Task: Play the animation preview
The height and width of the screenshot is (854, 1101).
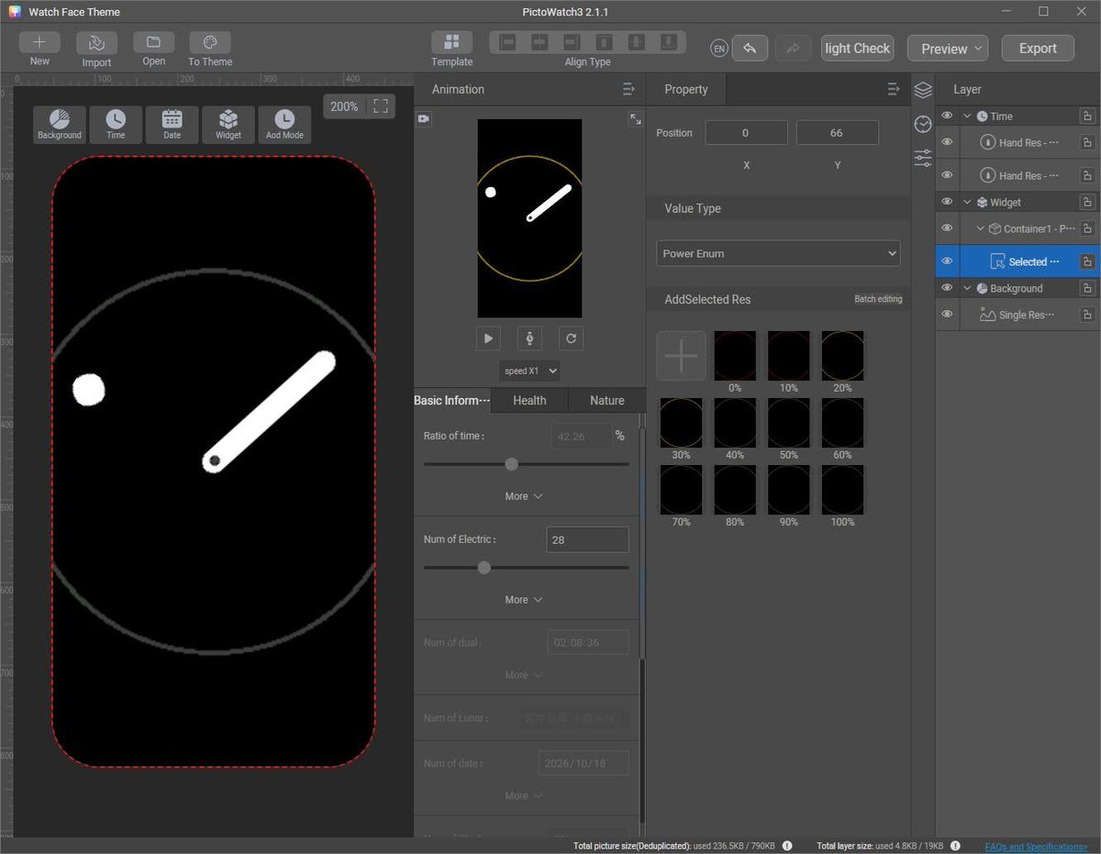Action: click(488, 338)
